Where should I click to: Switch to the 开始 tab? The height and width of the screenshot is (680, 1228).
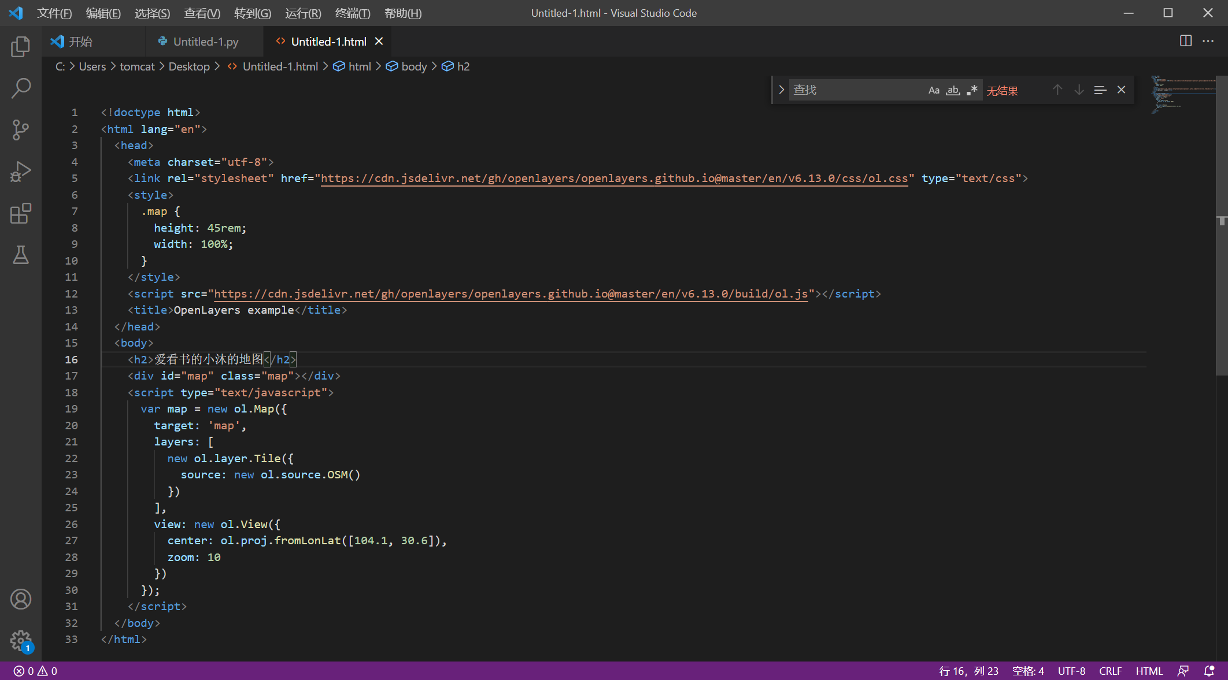click(93, 41)
